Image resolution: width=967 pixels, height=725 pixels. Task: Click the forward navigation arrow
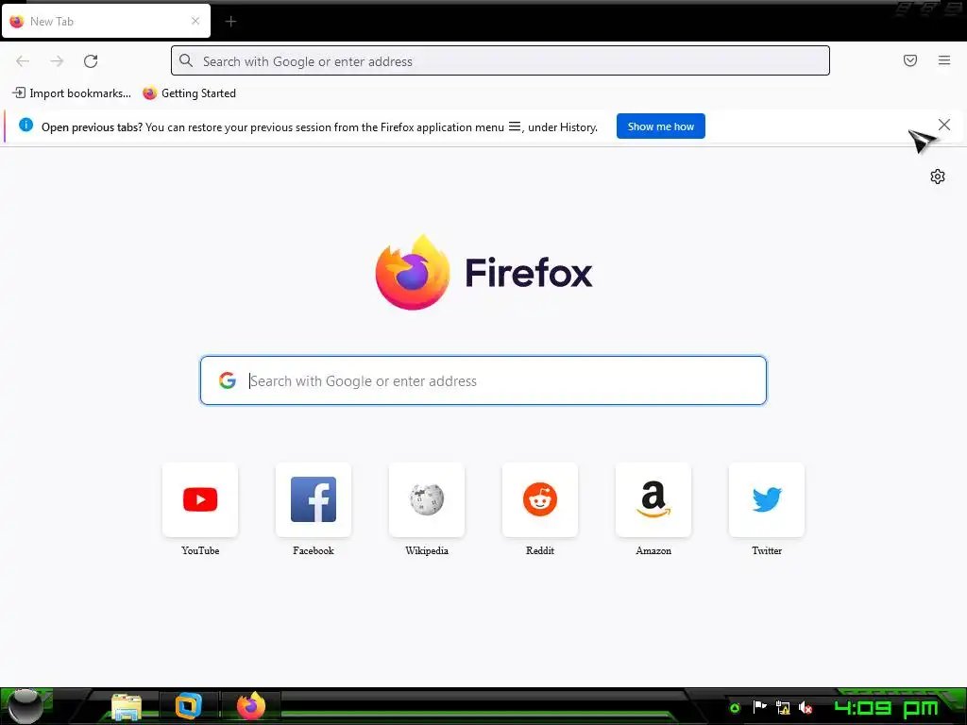(x=57, y=61)
